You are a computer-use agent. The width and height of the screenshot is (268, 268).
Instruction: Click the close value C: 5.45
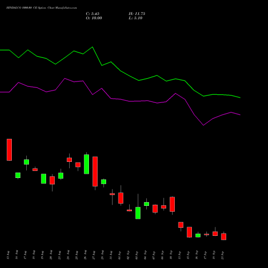(93, 14)
